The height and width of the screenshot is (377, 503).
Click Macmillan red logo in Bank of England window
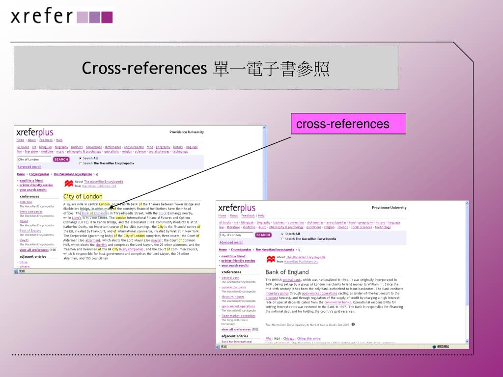pos(271,259)
